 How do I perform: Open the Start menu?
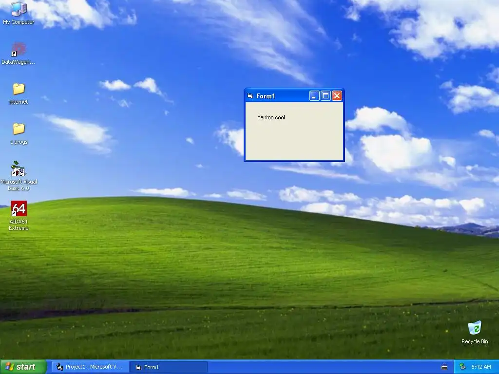[23, 367]
